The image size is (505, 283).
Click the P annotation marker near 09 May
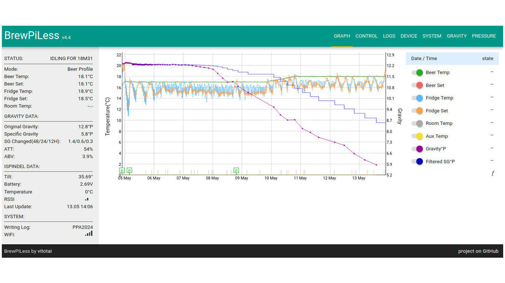click(x=236, y=171)
